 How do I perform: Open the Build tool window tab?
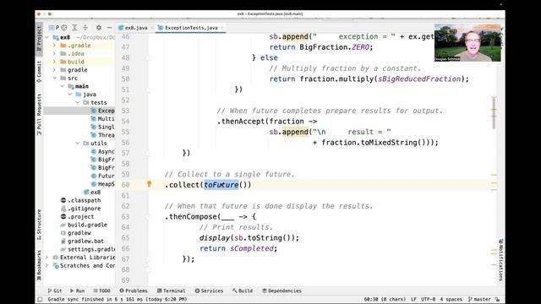[x=243, y=290]
